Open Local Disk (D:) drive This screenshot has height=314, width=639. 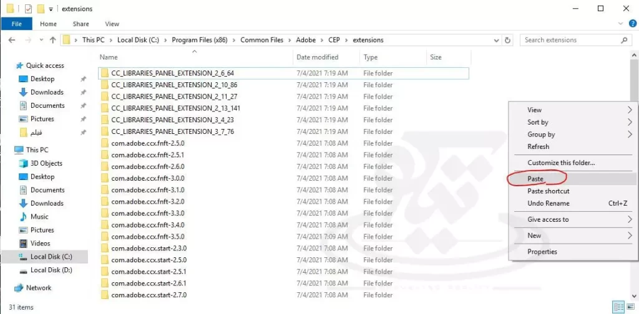51,270
